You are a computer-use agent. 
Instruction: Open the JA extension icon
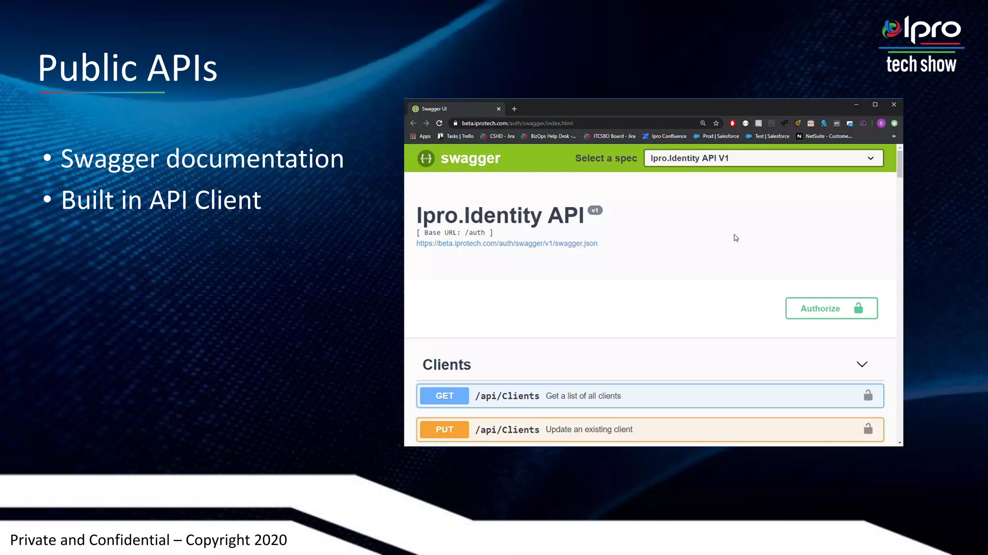tap(863, 123)
